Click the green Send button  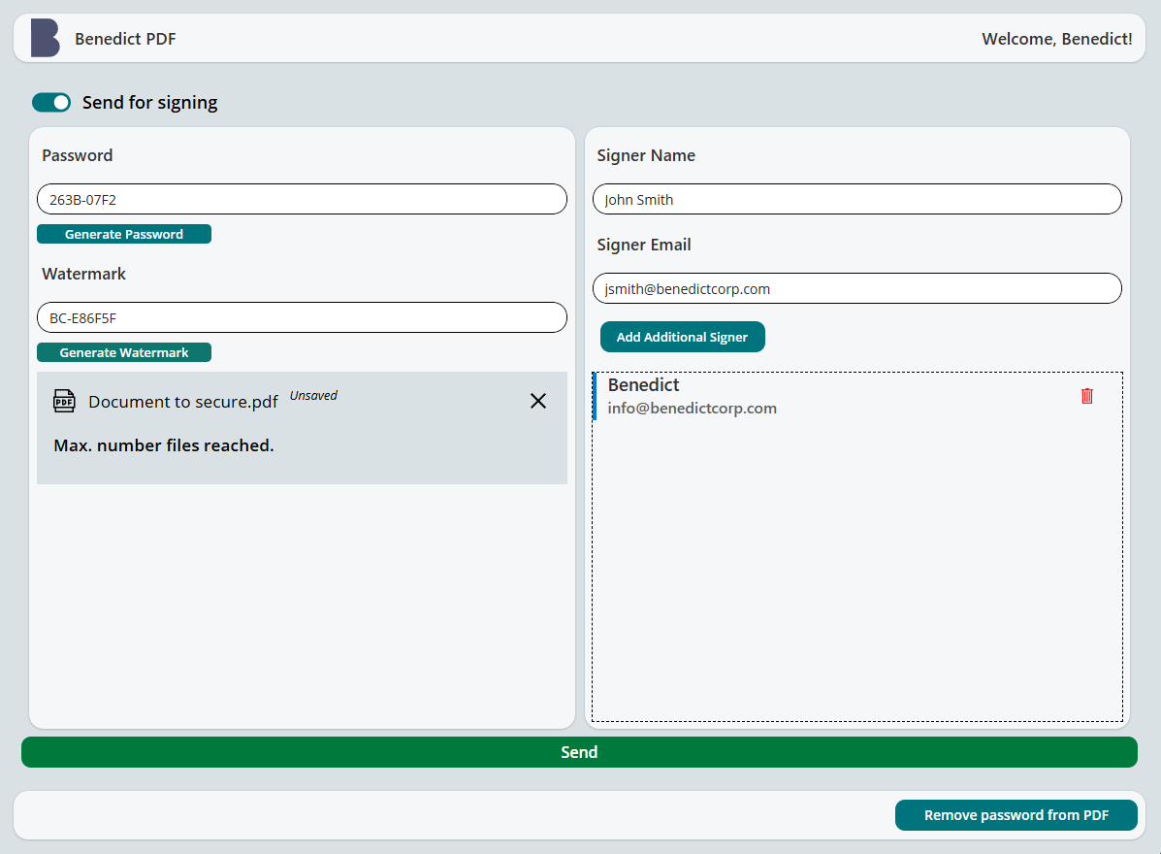click(579, 752)
